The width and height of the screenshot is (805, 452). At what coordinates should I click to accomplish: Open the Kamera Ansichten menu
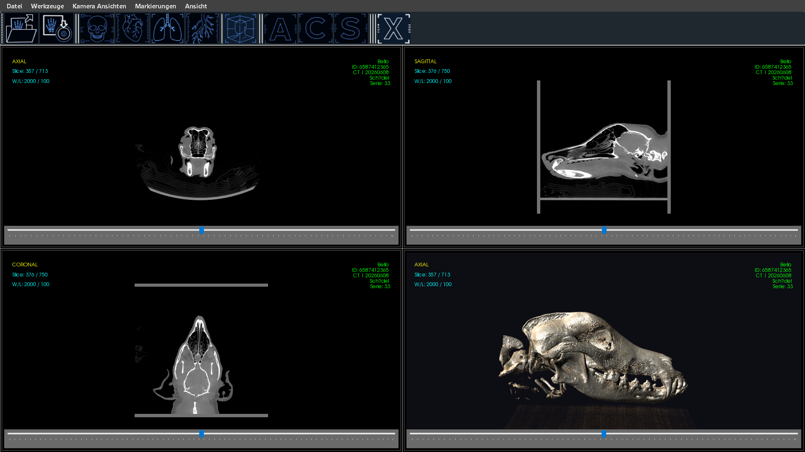pyautogui.click(x=99, y=6)
